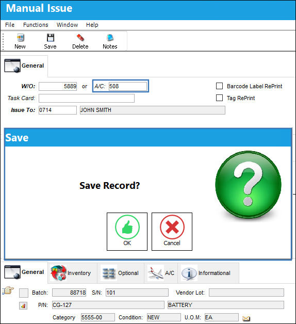The width and height of the screenshot is (296, 324).
Task: Click the BATTERY description field
Action: click(226, 305)
